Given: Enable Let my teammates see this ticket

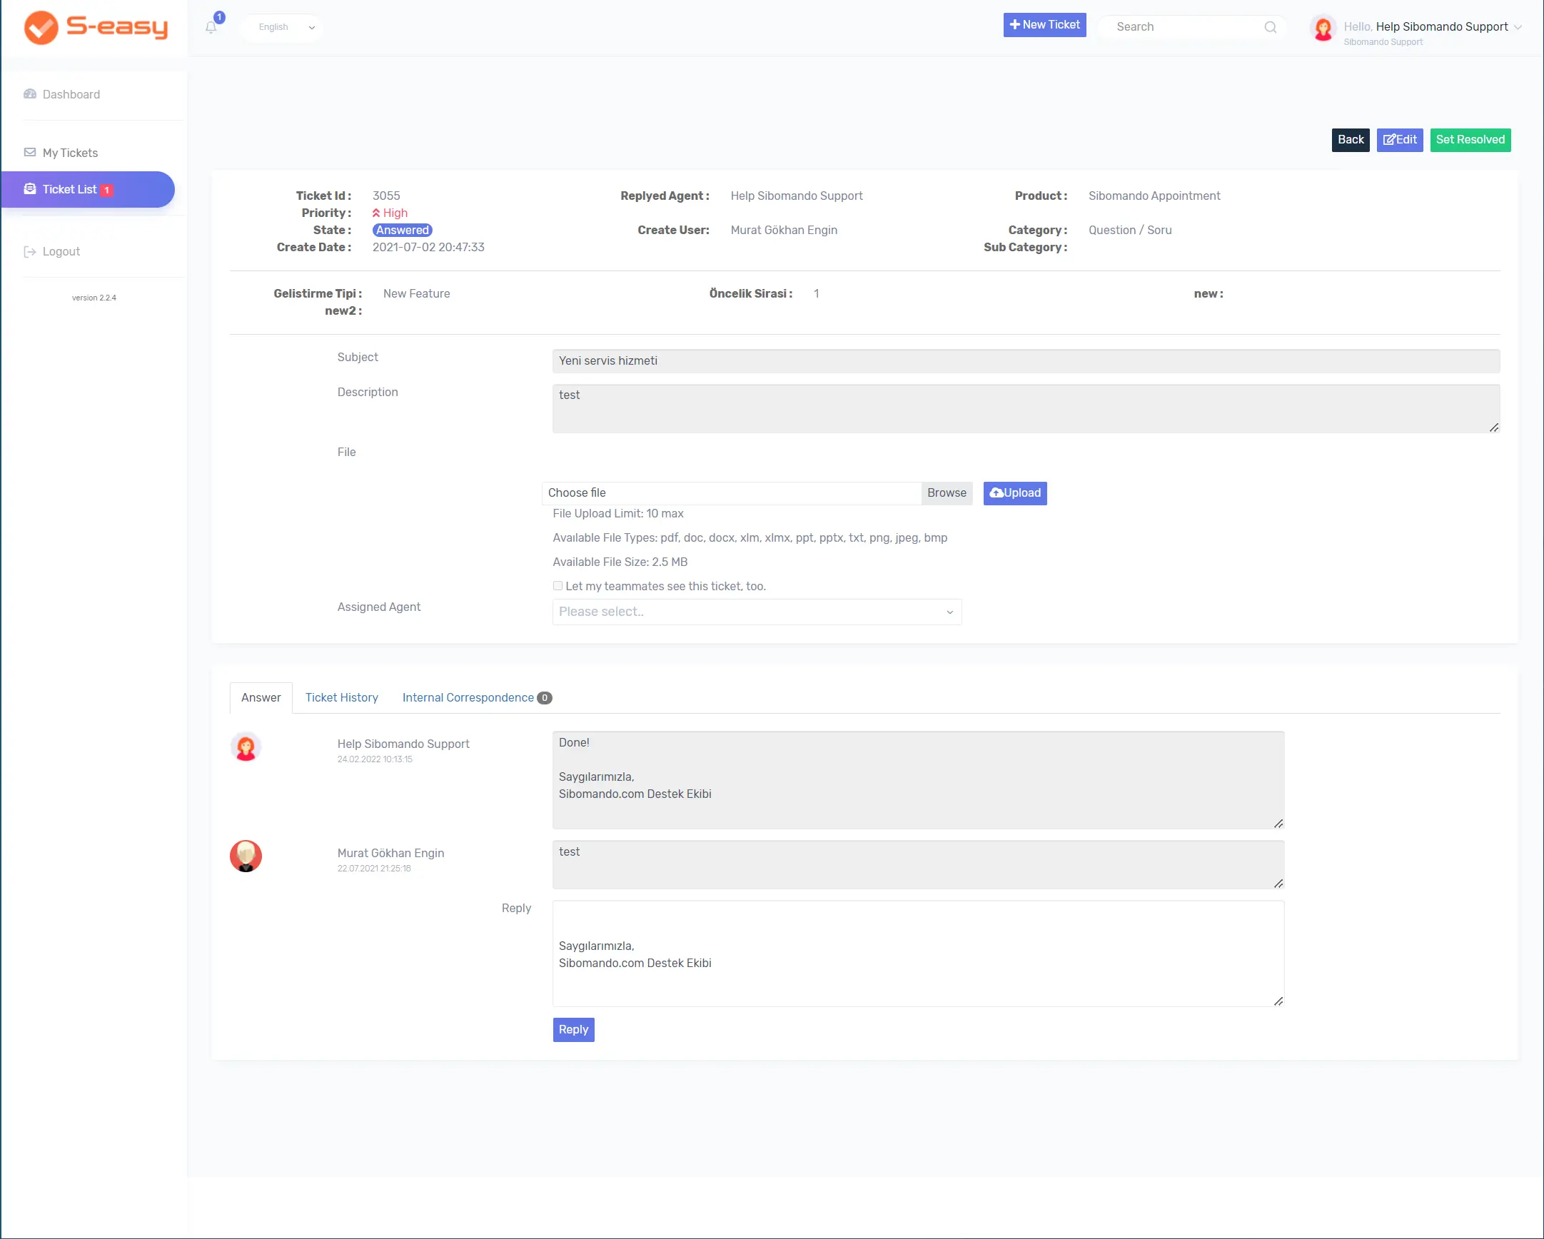Looking at the screenshot, I should coord(558,586).
